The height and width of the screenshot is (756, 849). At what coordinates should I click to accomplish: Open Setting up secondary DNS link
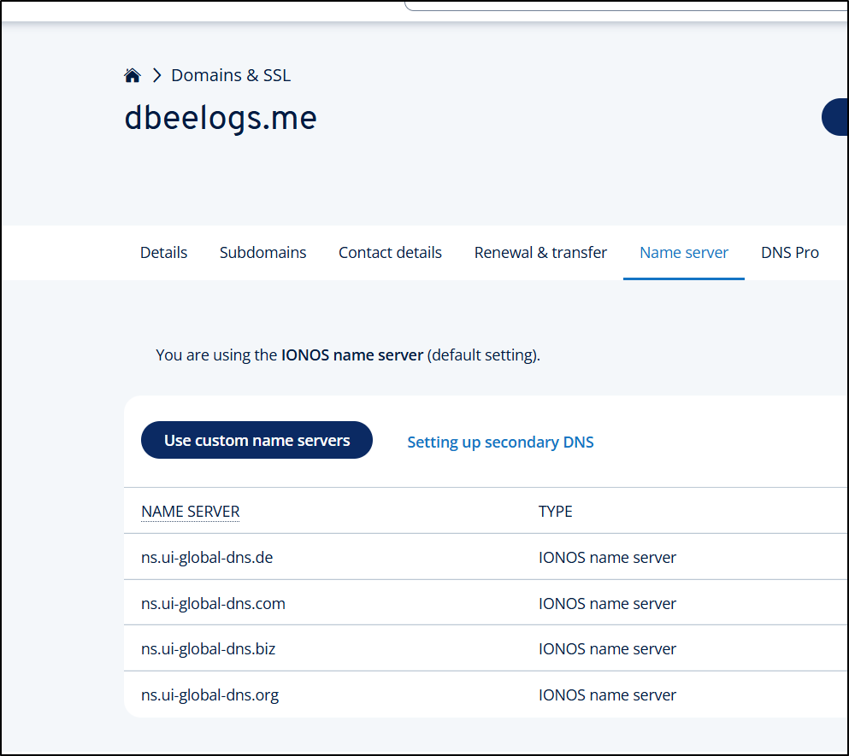point(500,442)
